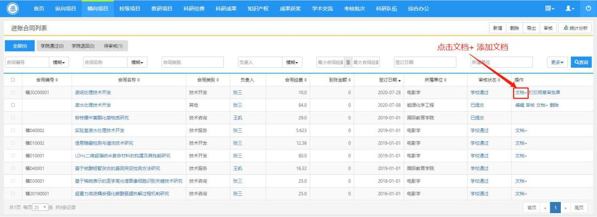Switch to 学院通过(0) tab

[52, 46]
